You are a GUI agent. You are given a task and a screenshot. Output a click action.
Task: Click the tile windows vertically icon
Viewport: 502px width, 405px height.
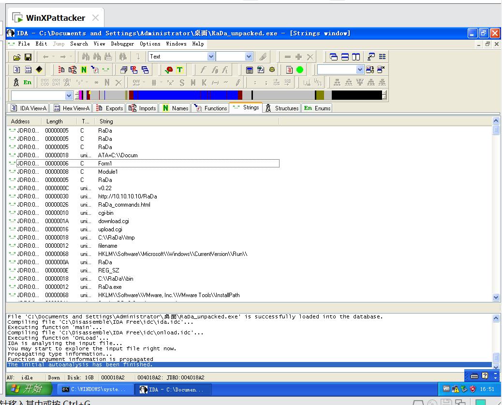[355, 57]
